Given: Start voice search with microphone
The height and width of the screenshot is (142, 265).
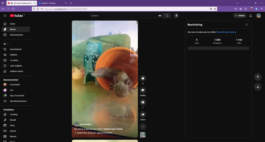Looking at the screenshot, I should (x=176, y=16).
